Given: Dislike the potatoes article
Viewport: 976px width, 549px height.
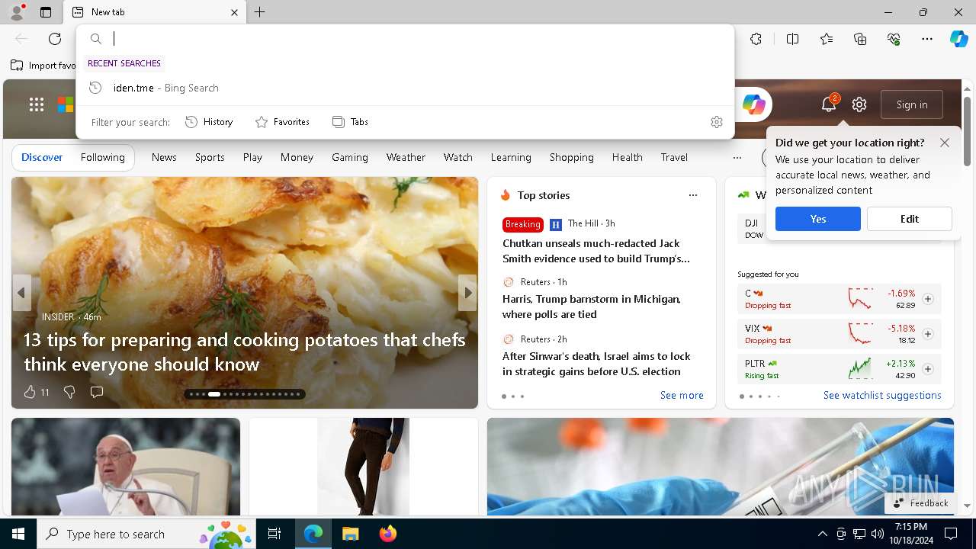Looking at the screenshot, I should (x=69, y=392).
